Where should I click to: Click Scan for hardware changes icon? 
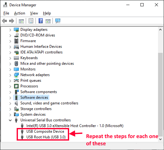coord(58,21)
